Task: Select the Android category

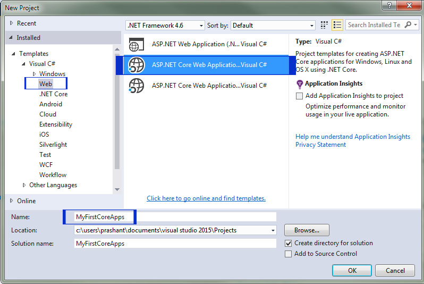Action: (50, 104)
